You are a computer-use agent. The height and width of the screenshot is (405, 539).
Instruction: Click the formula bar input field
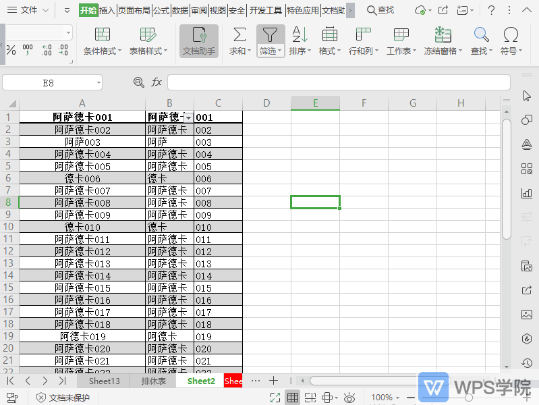(337, 82)
